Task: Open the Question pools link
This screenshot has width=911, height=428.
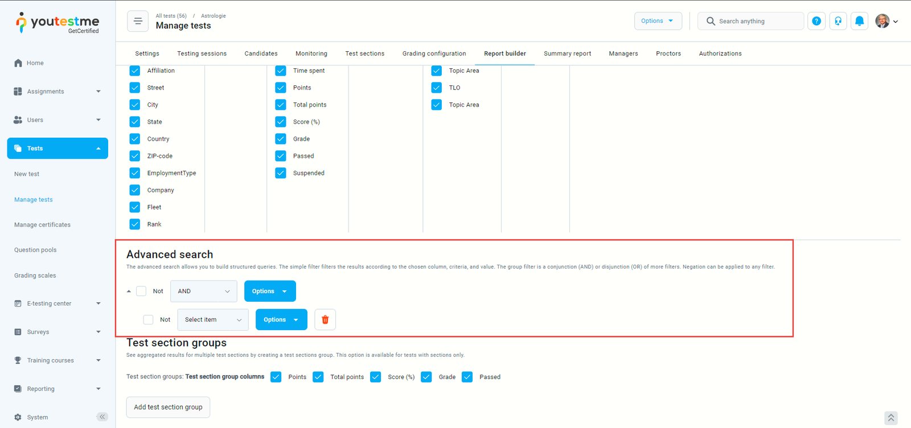Action: pyautogui.click(x=35, y=250)
